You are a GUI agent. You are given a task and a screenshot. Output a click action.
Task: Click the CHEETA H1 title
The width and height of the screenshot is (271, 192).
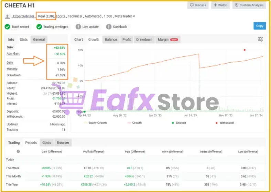point(20,6)
